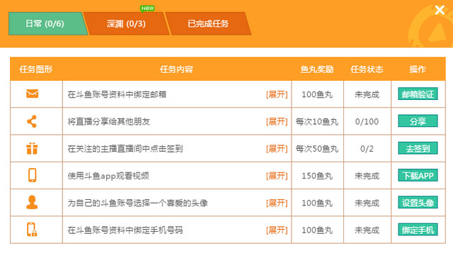
Task: Click the 100鱼丸 reward in avatar task row
Action: 317,203
